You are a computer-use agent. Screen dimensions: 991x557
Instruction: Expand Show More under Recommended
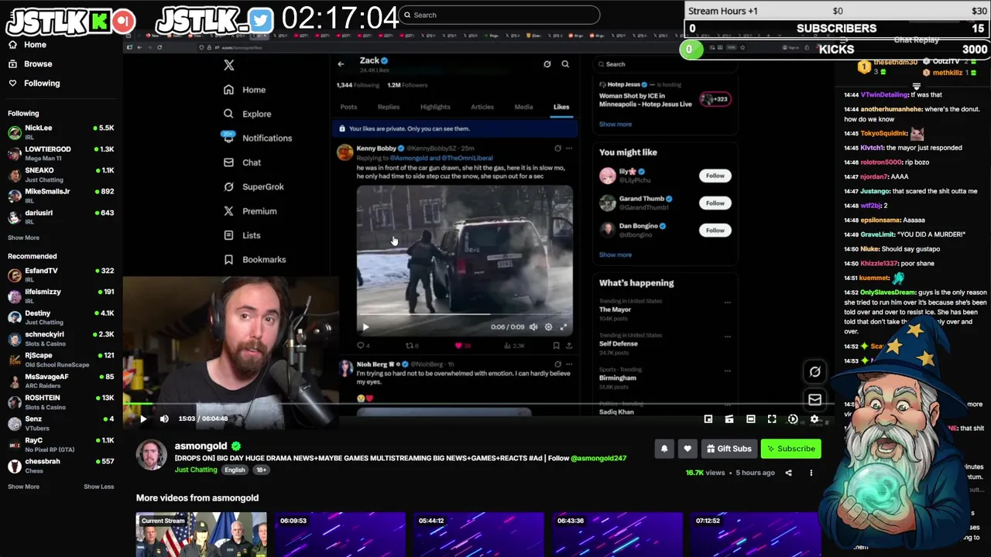click(23, 487)
